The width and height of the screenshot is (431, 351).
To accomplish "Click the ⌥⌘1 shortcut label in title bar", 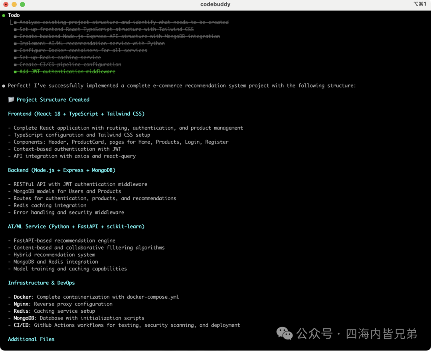I will [420, 4].
